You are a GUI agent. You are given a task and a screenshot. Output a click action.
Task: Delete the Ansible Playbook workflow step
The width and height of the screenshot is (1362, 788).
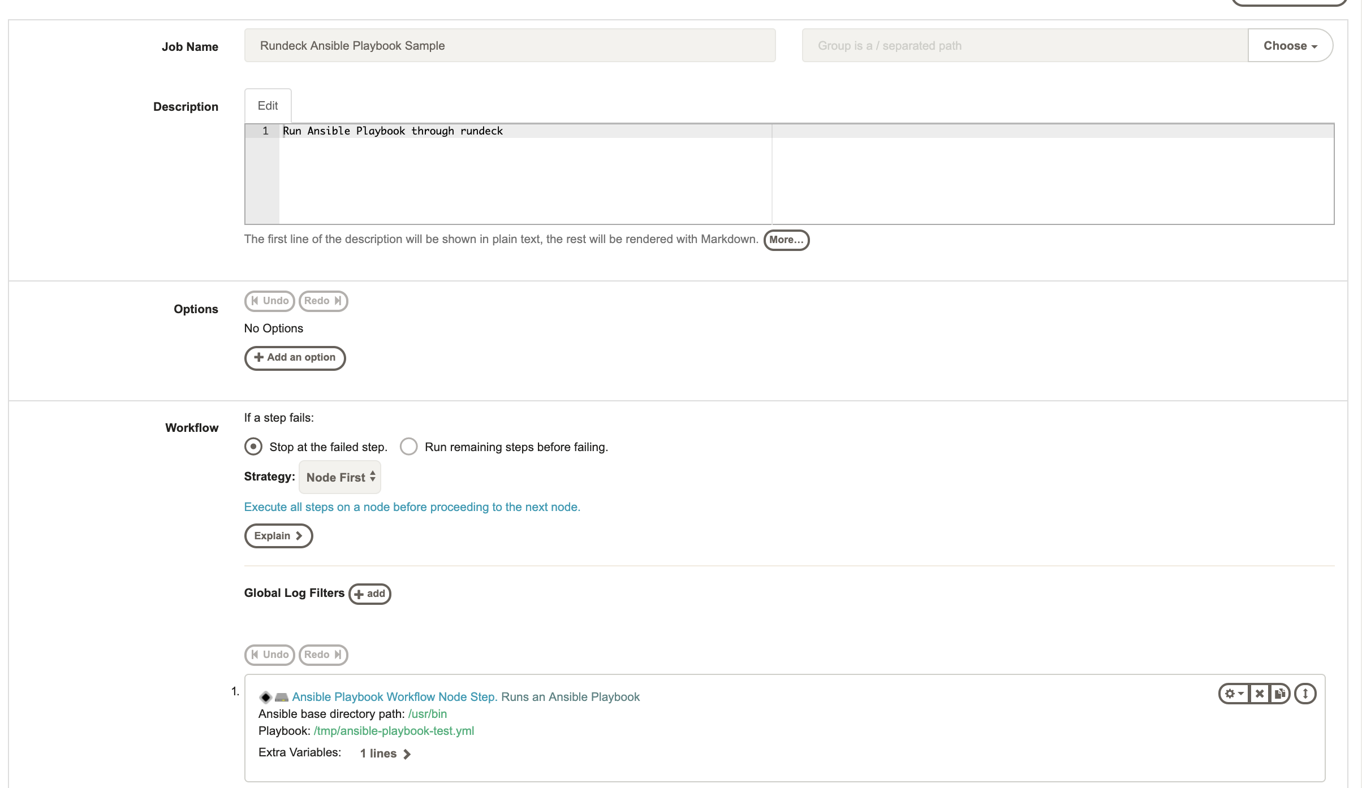pos(1260,693)
